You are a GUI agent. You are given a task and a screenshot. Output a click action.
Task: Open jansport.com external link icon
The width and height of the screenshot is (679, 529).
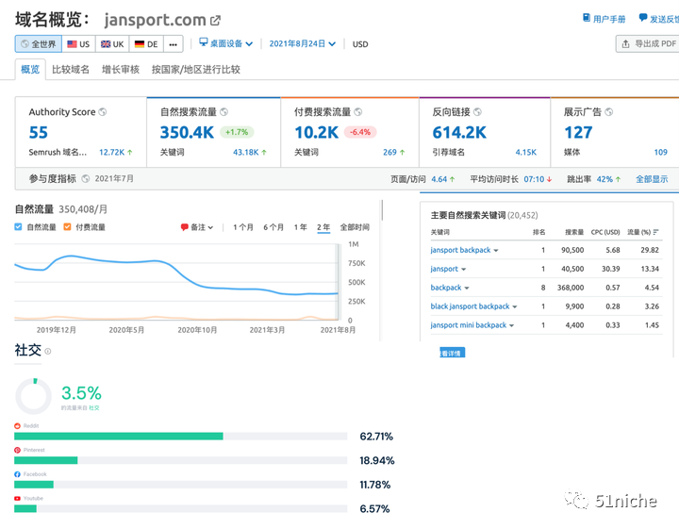point(215,21)
